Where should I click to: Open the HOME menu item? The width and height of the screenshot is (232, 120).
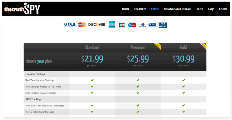(x=126, y=9)
